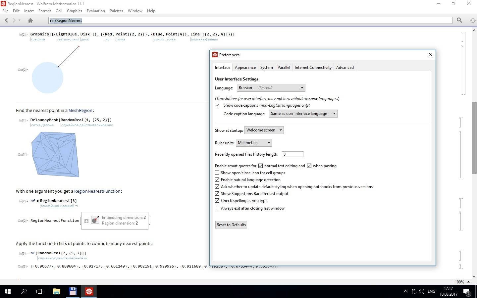The width and height of the screenshot is (477, 298).
Task: Open Task View on the taskbar
Action: (x=40, y=291)
